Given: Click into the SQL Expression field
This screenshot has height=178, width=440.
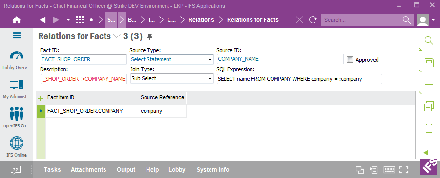Looking at the screenshot, I should 299,79.
